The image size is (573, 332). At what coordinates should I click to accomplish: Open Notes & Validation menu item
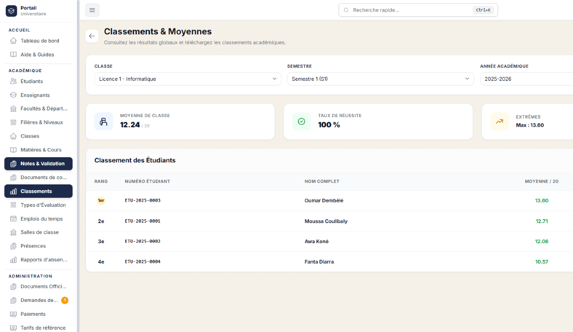pyautogui.click(x=38, y=163)
